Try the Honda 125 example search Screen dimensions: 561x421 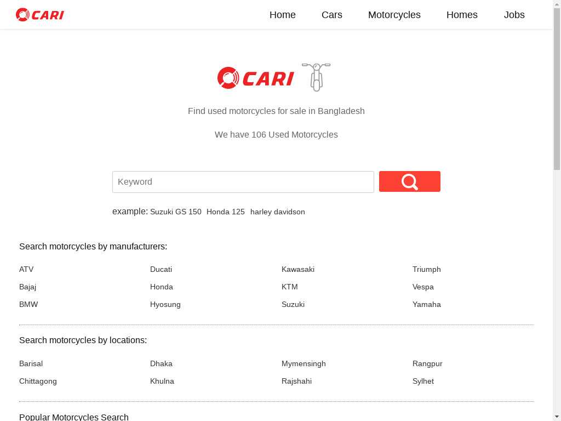tap(225, 212)
